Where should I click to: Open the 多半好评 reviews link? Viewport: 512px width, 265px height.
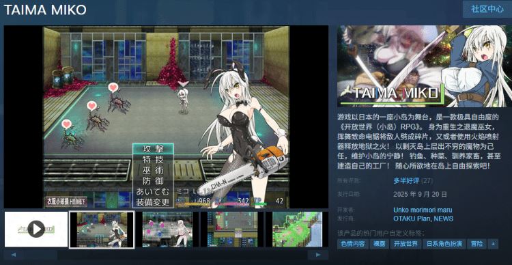(406, 181)
